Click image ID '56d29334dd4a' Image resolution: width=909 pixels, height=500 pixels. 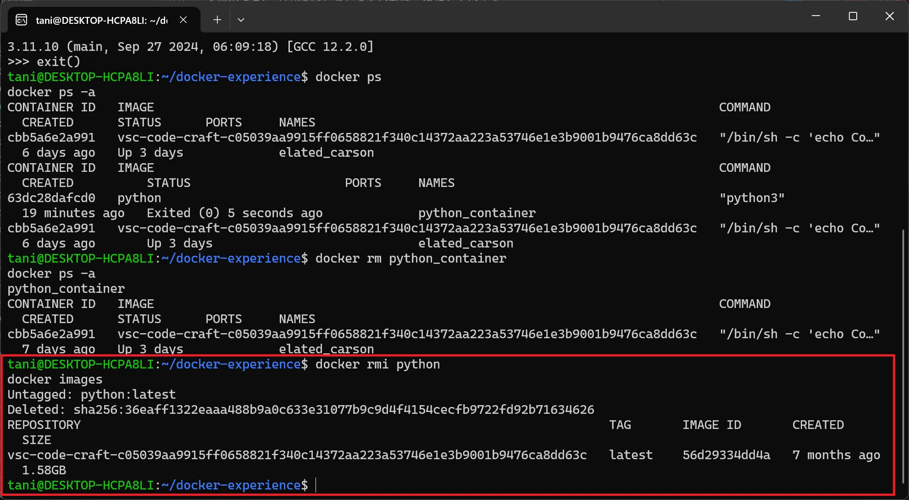click(x=726, y=455)
